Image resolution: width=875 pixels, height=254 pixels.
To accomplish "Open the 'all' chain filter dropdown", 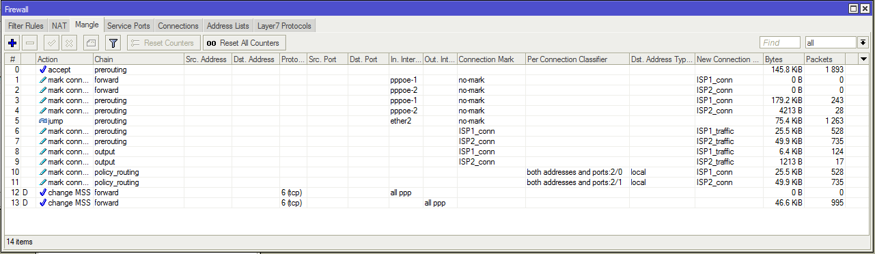I will tap(863, 42).
